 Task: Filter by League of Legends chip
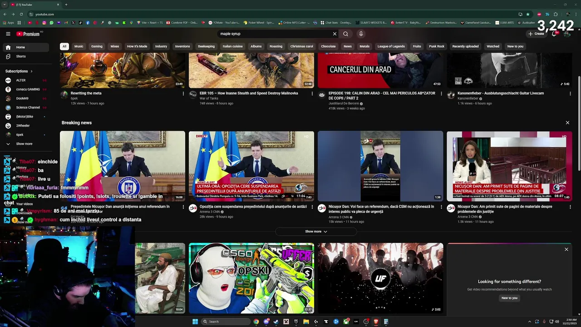391,46
